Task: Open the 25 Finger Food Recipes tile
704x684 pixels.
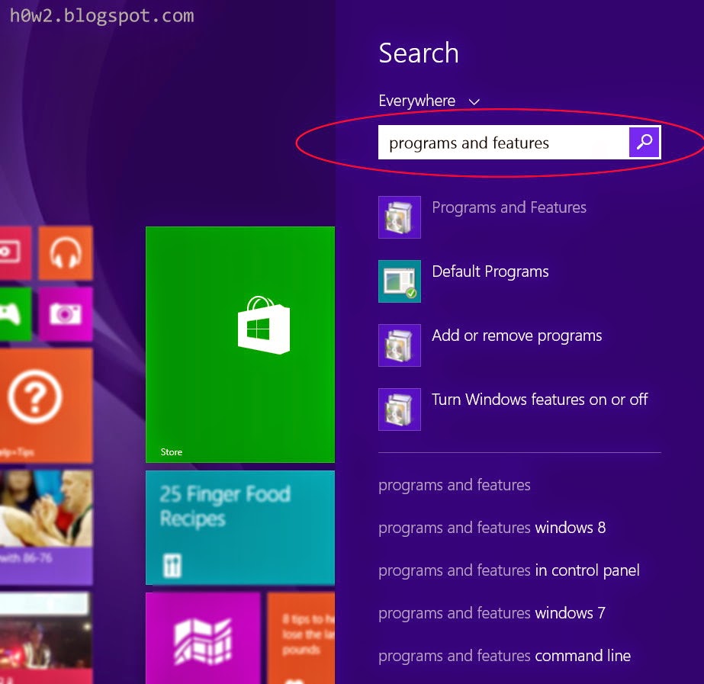Action: 240,528
